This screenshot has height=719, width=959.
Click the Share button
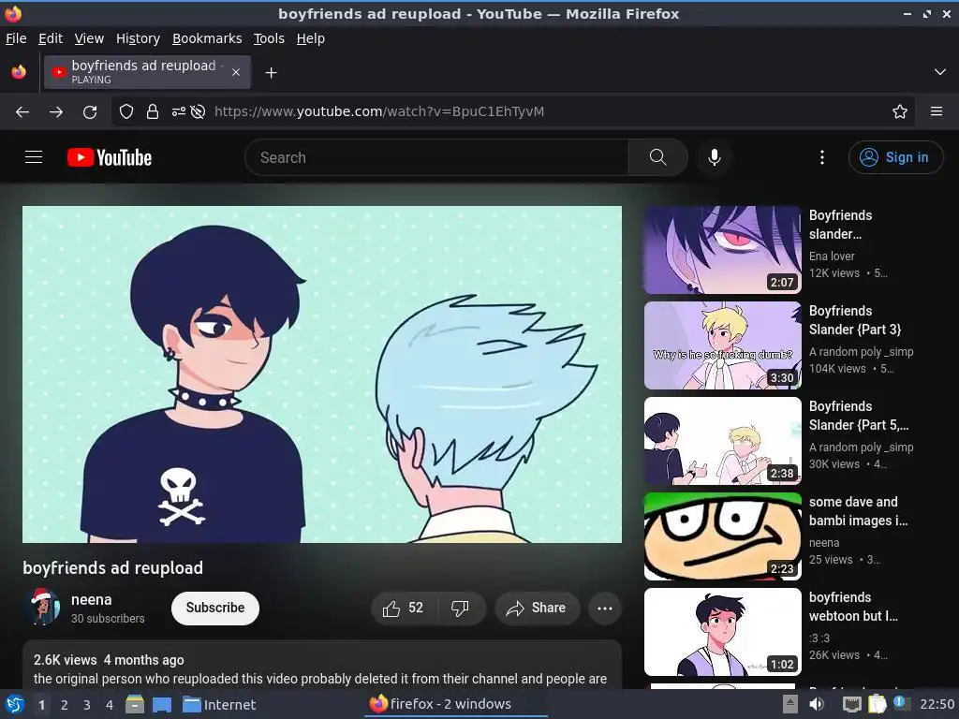click(x=537, y=608)
